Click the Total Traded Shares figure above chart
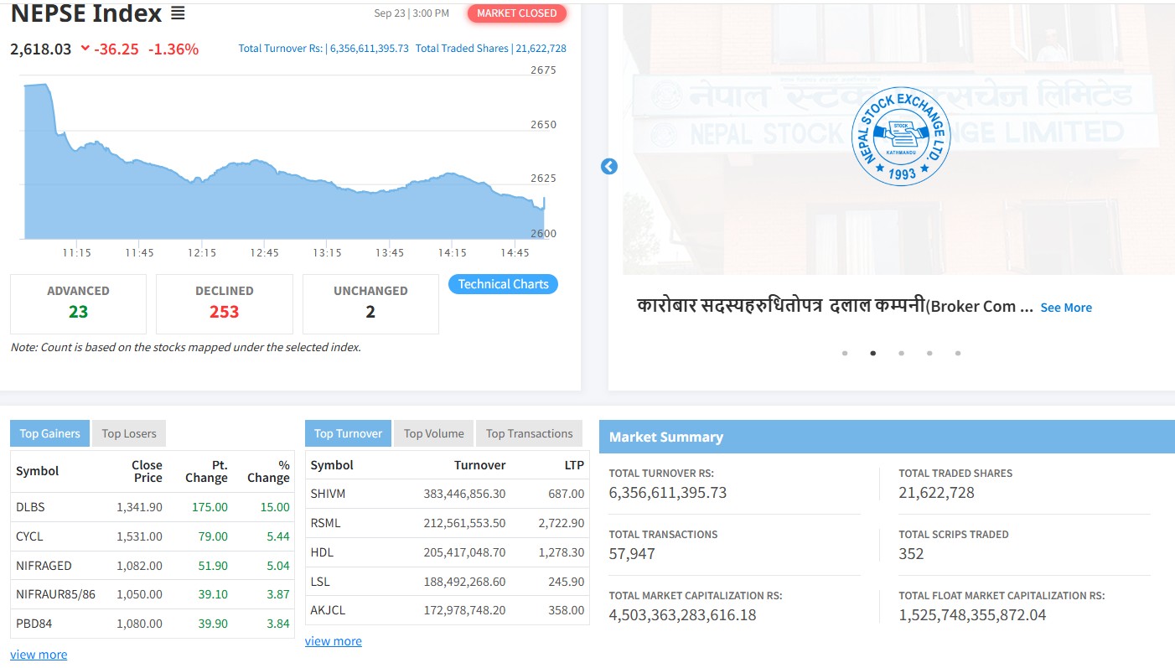 point(491,49)
